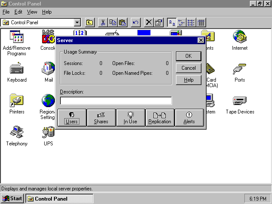Switch to Small Icons view
The image size is (272, 204).
pyautogui.click(x=181, y=23)
